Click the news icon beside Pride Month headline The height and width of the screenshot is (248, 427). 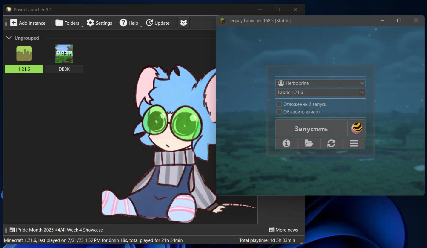[12, 230]
